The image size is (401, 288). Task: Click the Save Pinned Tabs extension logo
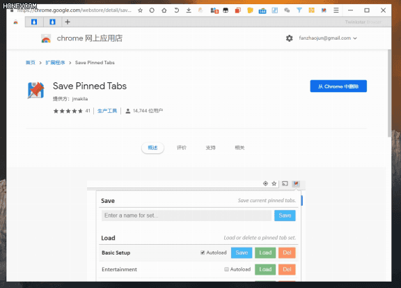(36, 90)
